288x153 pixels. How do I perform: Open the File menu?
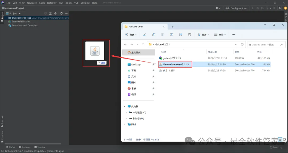[9, 3]
